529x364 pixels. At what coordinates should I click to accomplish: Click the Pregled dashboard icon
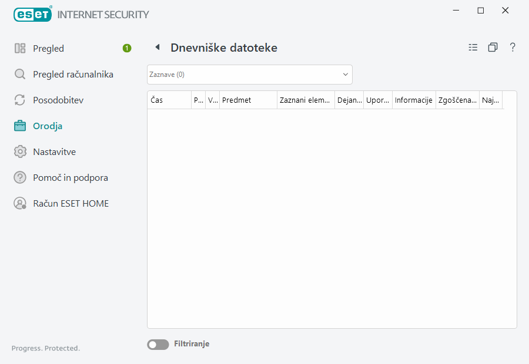coord(20,48)
